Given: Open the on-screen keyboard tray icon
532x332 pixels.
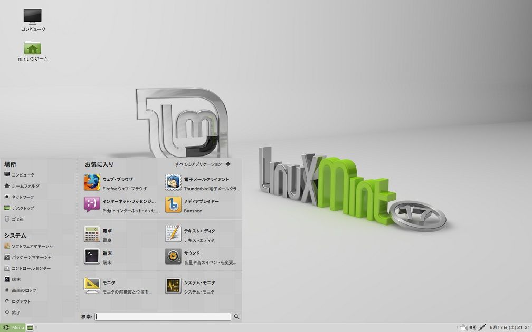Looking at the screenshot, I should click(x=463, y=328).
